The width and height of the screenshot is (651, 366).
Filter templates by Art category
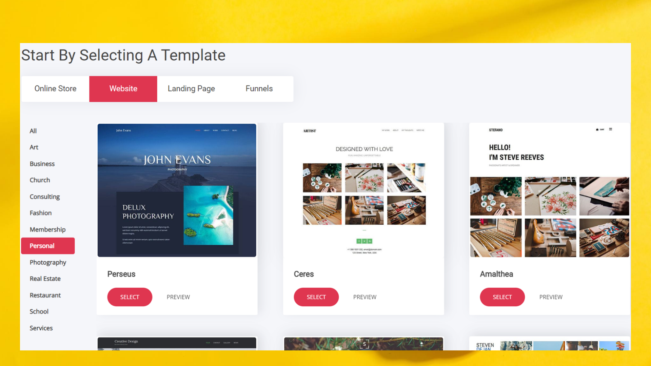click(34, 147)
